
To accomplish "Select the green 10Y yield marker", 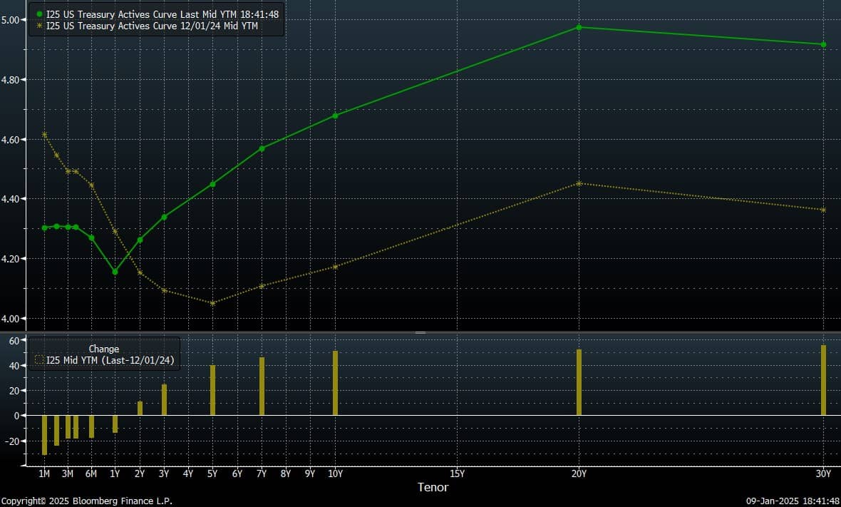I will tap(335, 116).
